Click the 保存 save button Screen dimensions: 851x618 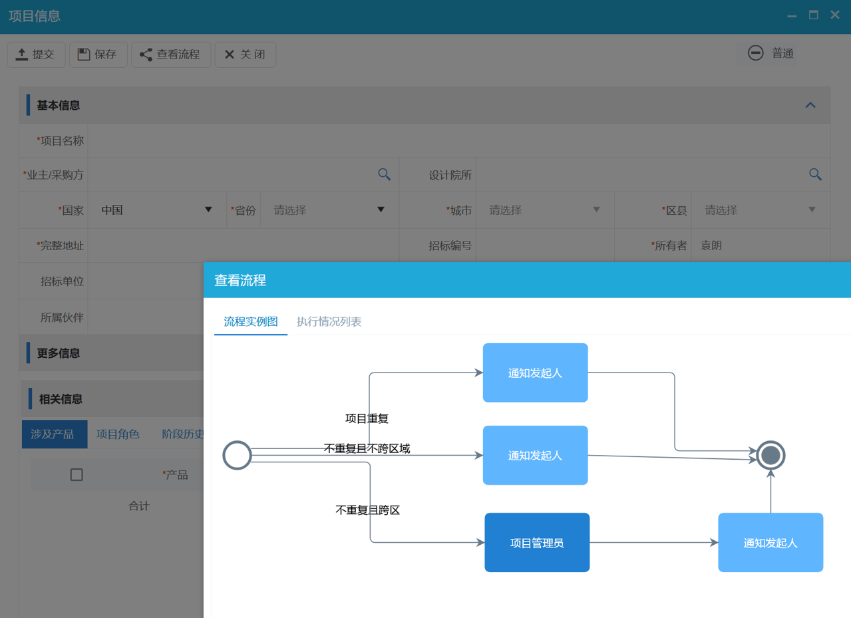pos(98,55)
